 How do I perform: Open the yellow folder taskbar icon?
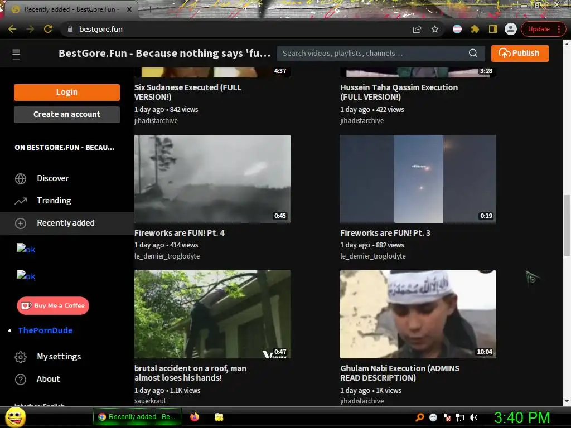(x=219, y=417)
